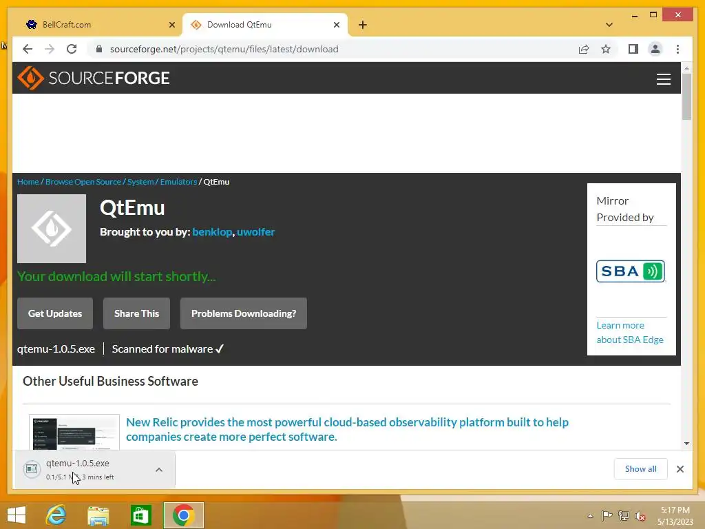The width and height of the screenshot is (705, 529).
Task: Click the Get Updates button
Action: pos(55,313)
